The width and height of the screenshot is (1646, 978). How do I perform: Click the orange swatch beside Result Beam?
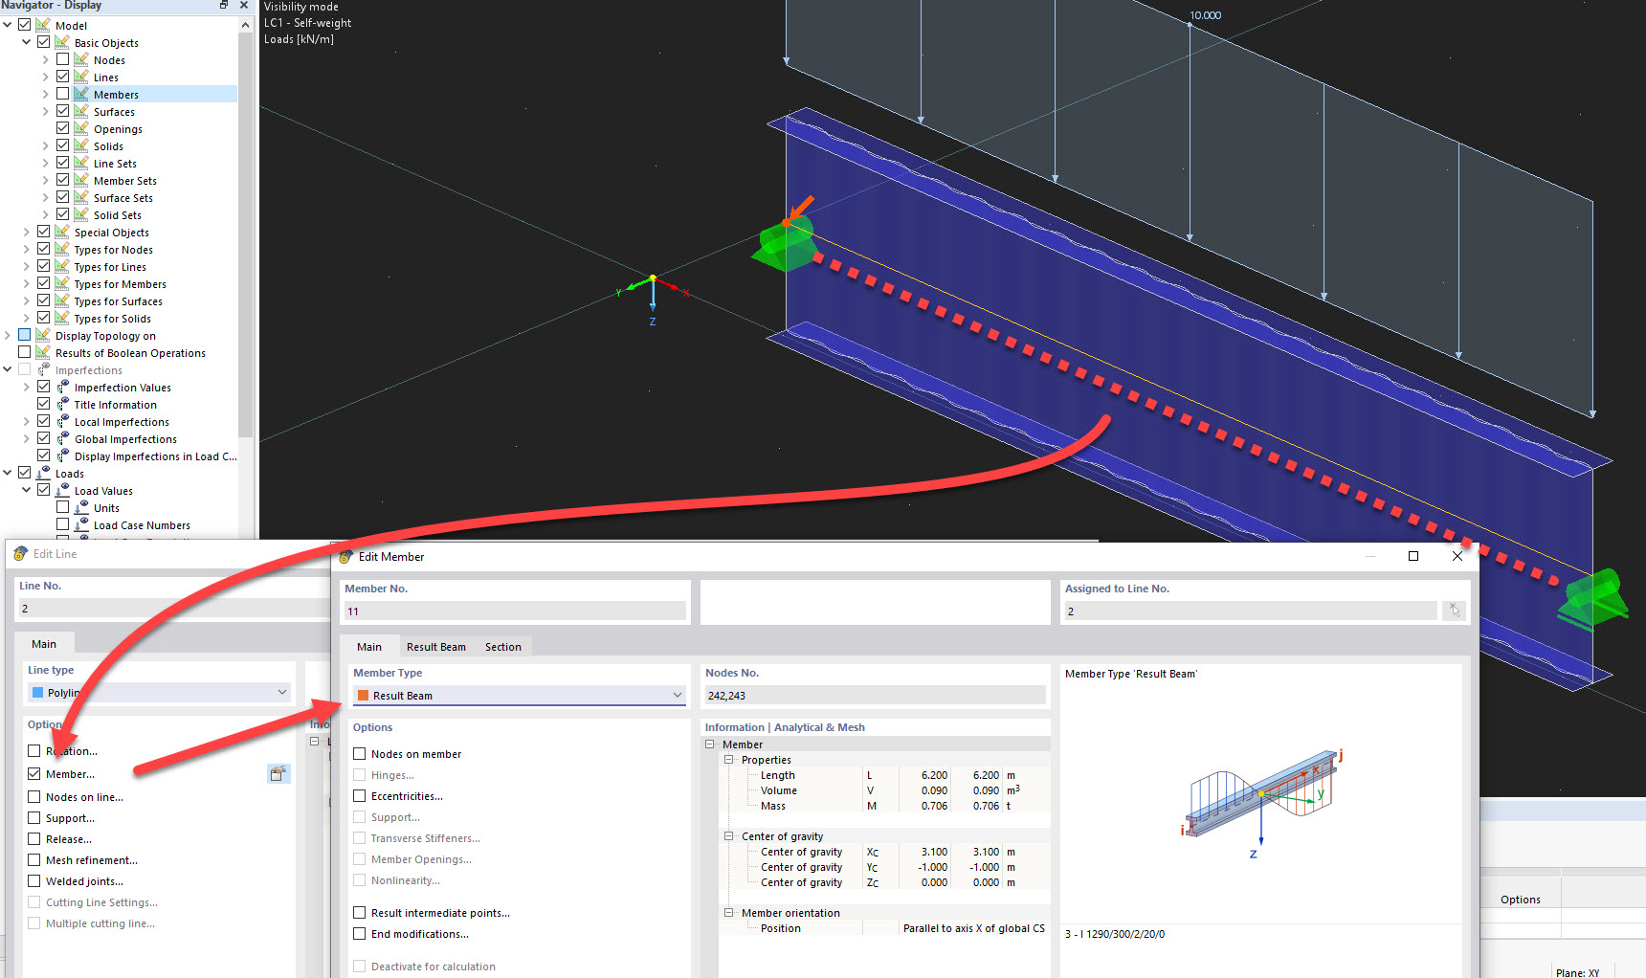tap(363, 696)
